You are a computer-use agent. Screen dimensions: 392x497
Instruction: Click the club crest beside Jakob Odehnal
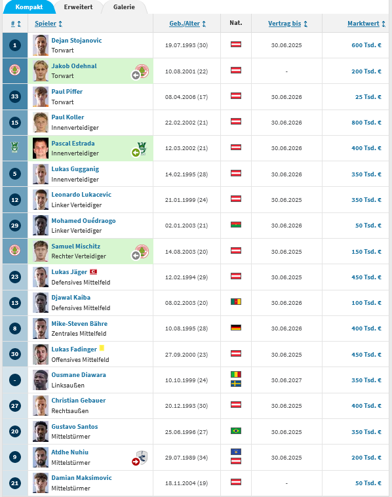tap(142, 71)
